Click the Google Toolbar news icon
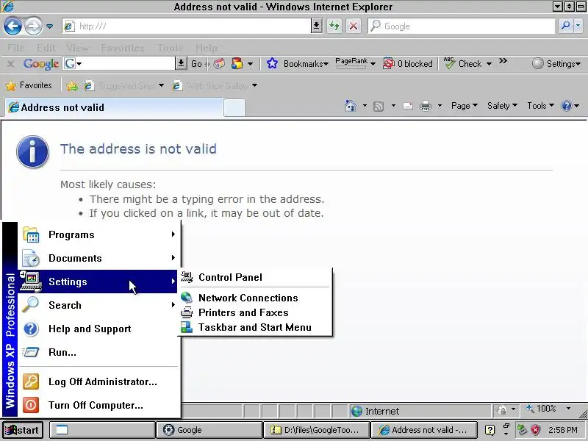This screenshot has height=441, width=588. pyautogui.click(x=218, y=64)
